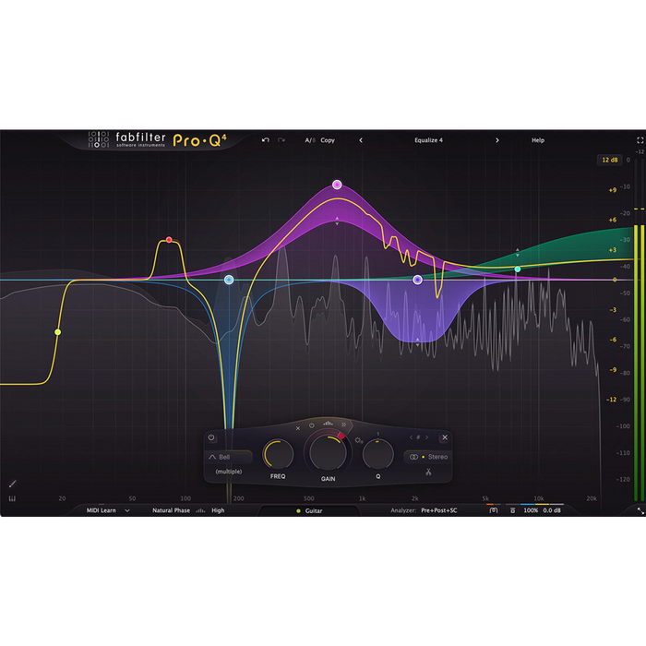
Task: Select the purple band node near 2k
Action: coord(417,280)
